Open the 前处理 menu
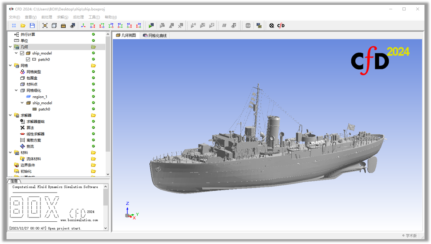Image resolution: width=431 pixels, height=244 pixels. pyautogui.click(x=47, y=17)
